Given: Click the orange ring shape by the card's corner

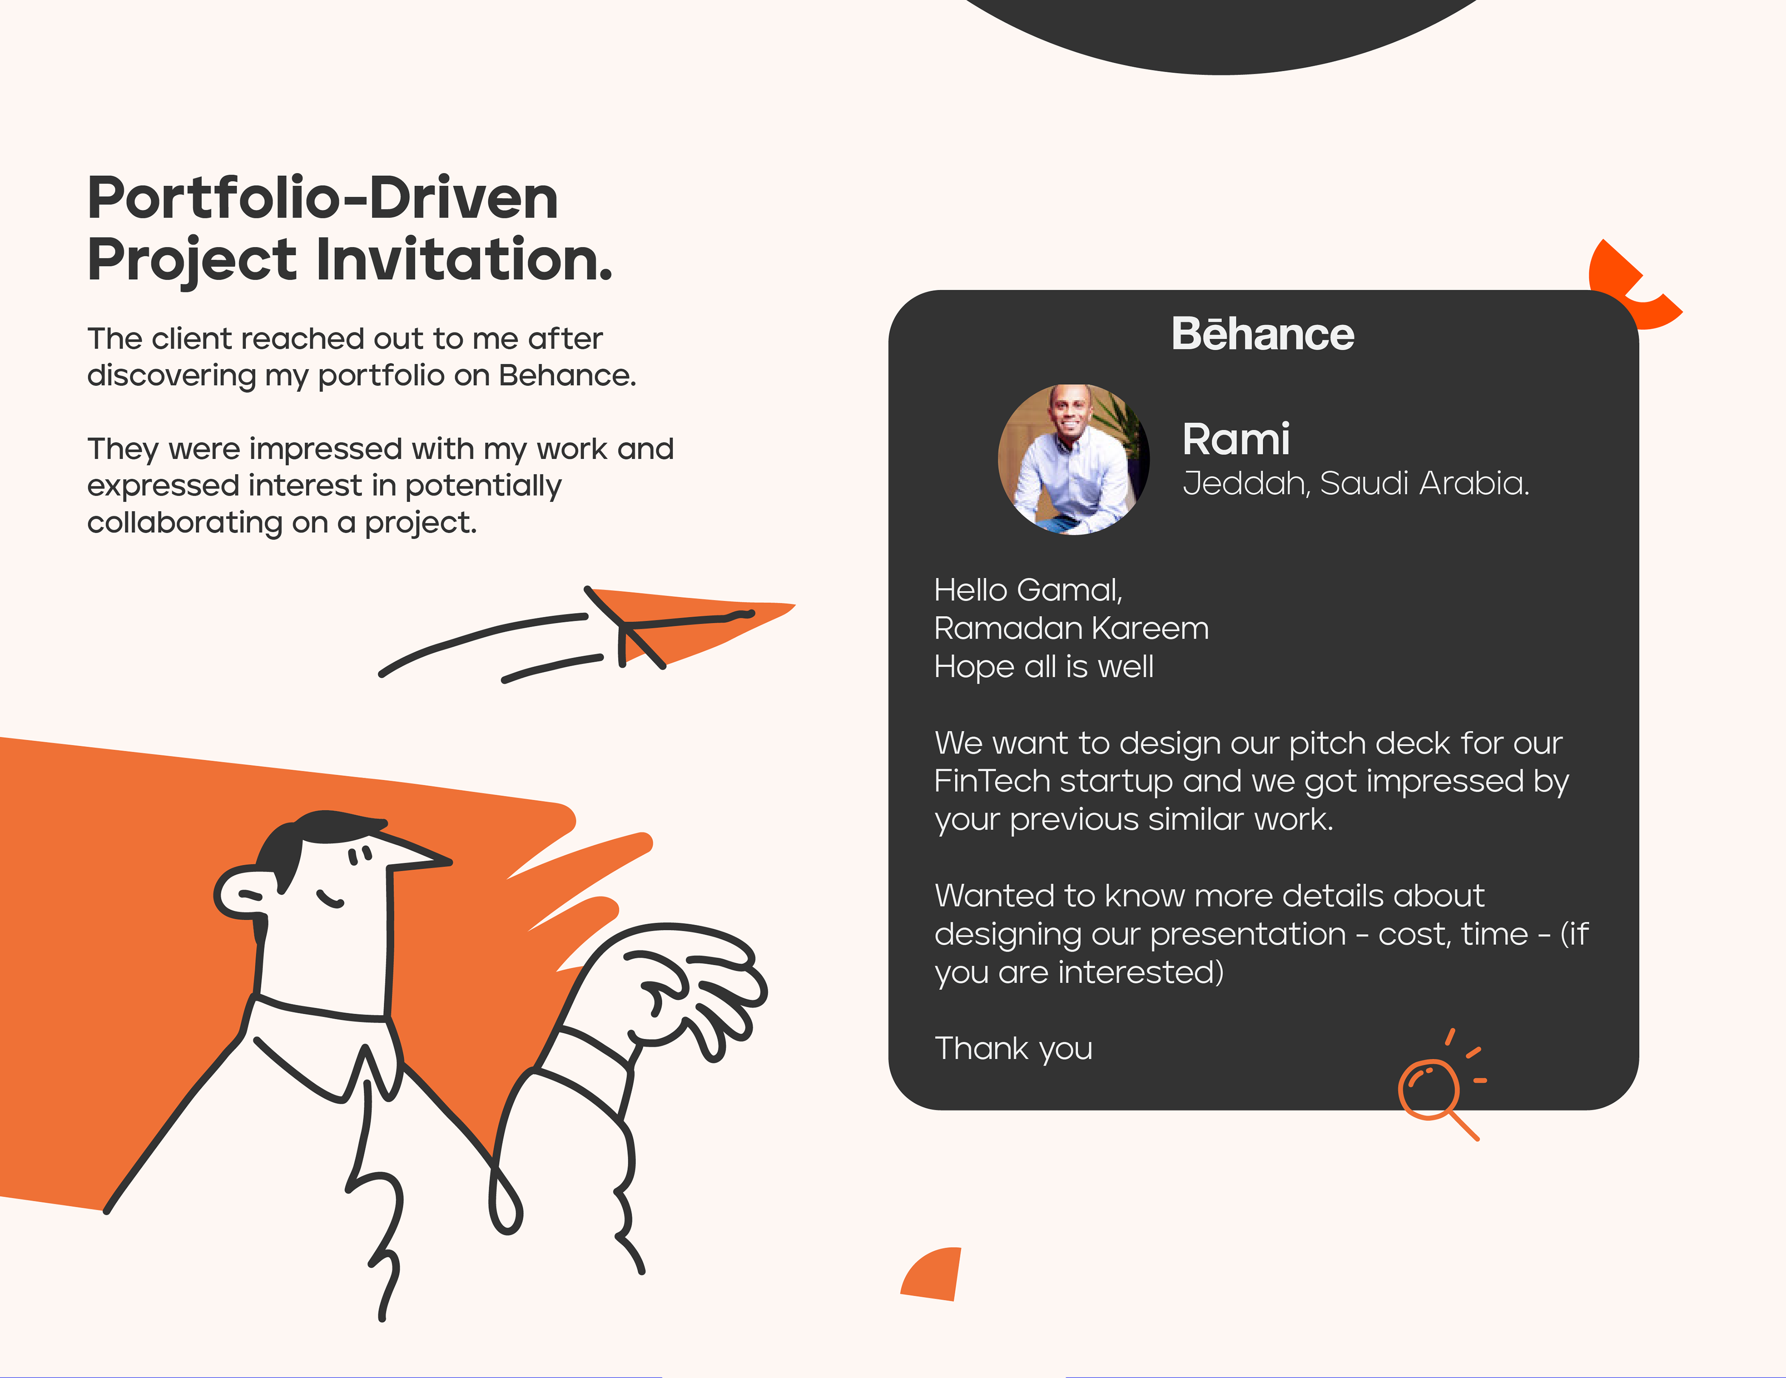Looking at the screenshot, I should click(x=1634, y=285).
